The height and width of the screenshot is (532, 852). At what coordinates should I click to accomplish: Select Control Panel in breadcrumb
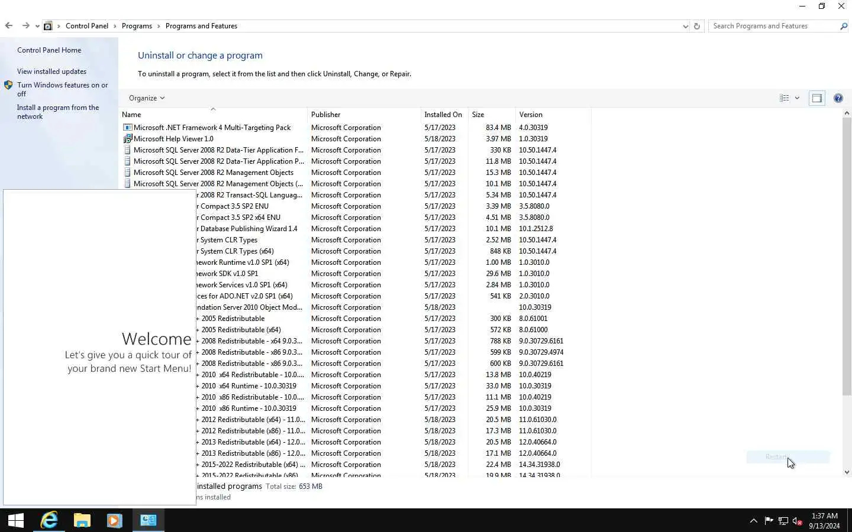click(87, 26)
